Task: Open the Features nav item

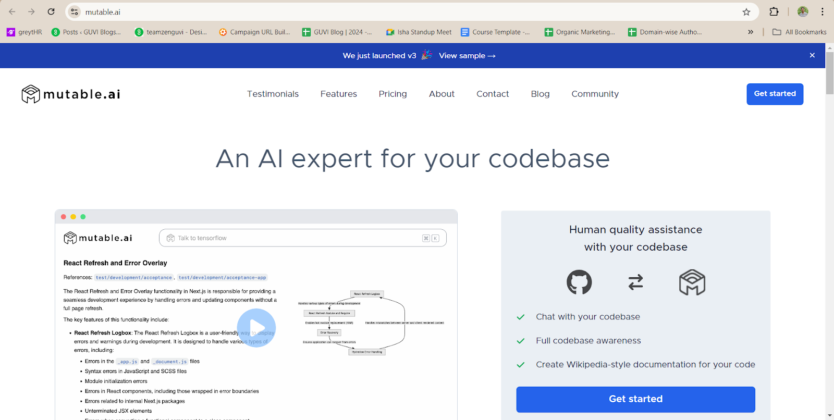Action: click(x=339, y=94)
